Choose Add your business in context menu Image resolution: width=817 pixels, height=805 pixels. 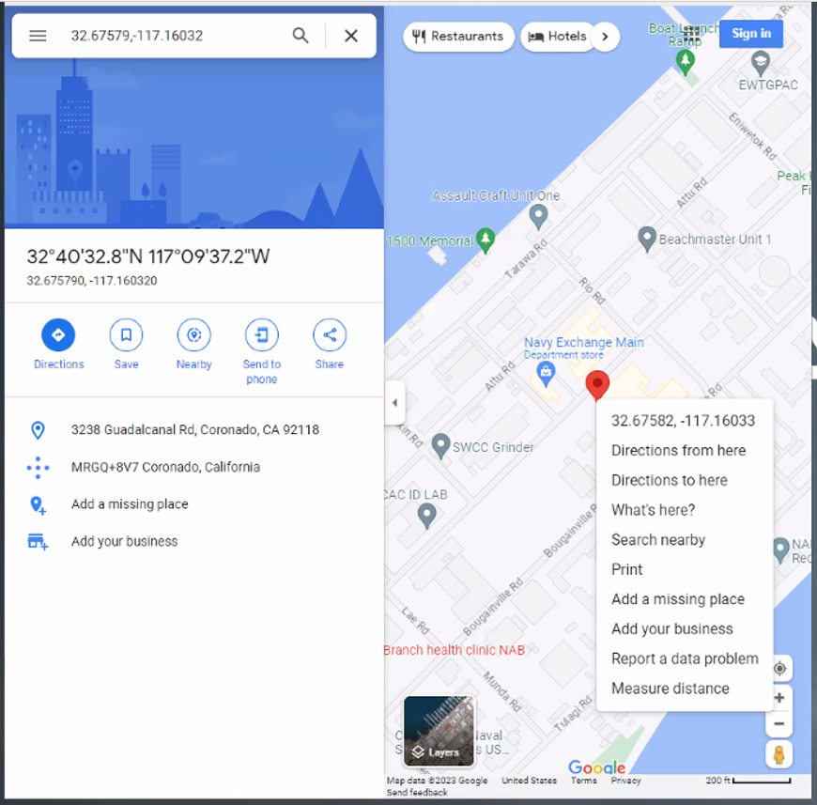672,629
